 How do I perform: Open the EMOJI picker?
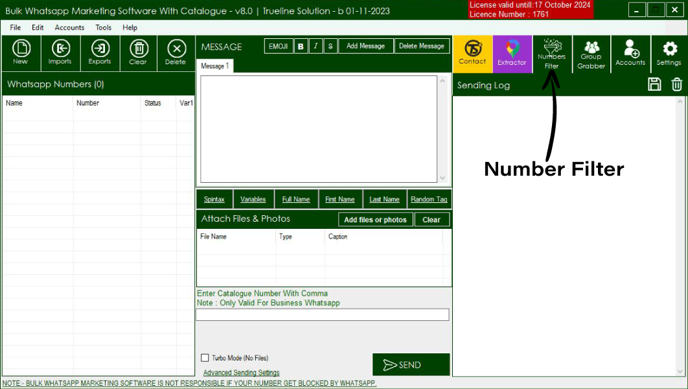click(x=279, y=46)
